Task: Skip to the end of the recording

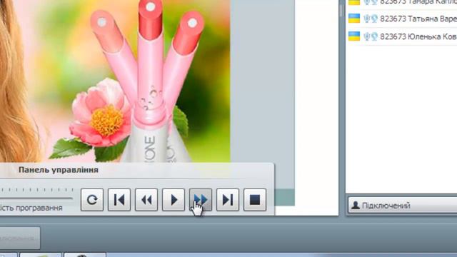Action: (x=228, y=200)
